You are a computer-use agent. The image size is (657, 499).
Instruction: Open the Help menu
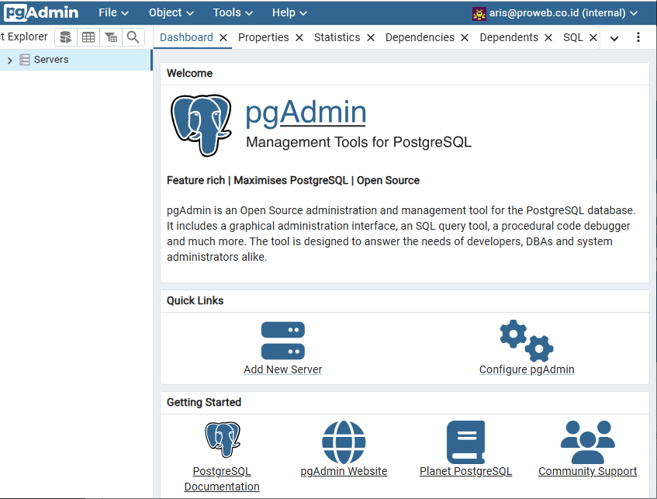(289, 12)
